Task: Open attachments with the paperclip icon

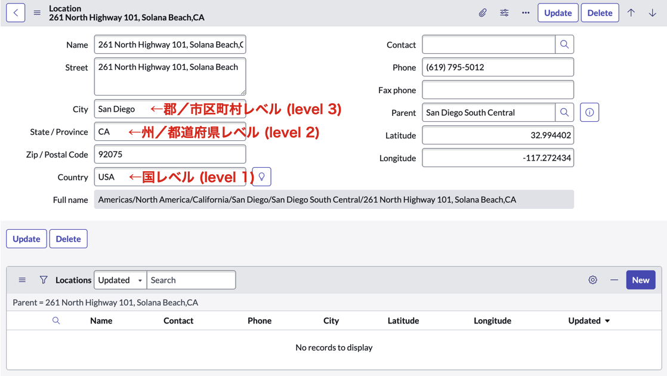Action: click(x=483, y=12)
